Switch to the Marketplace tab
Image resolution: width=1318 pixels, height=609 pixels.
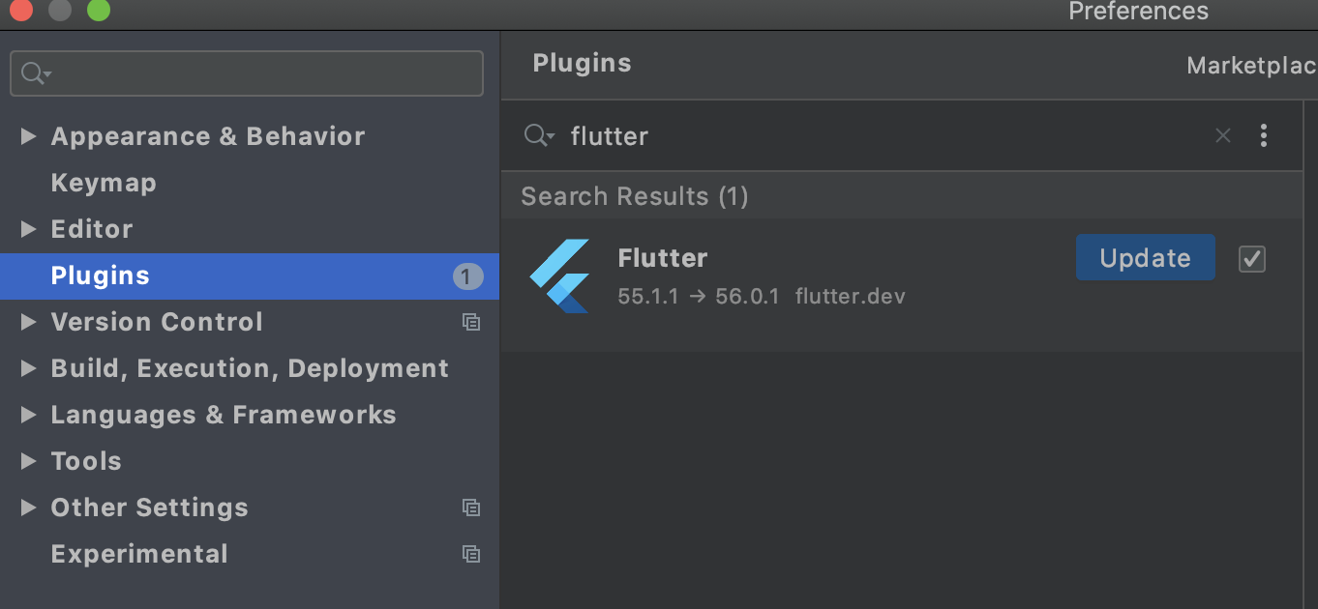pos(1250,65)
